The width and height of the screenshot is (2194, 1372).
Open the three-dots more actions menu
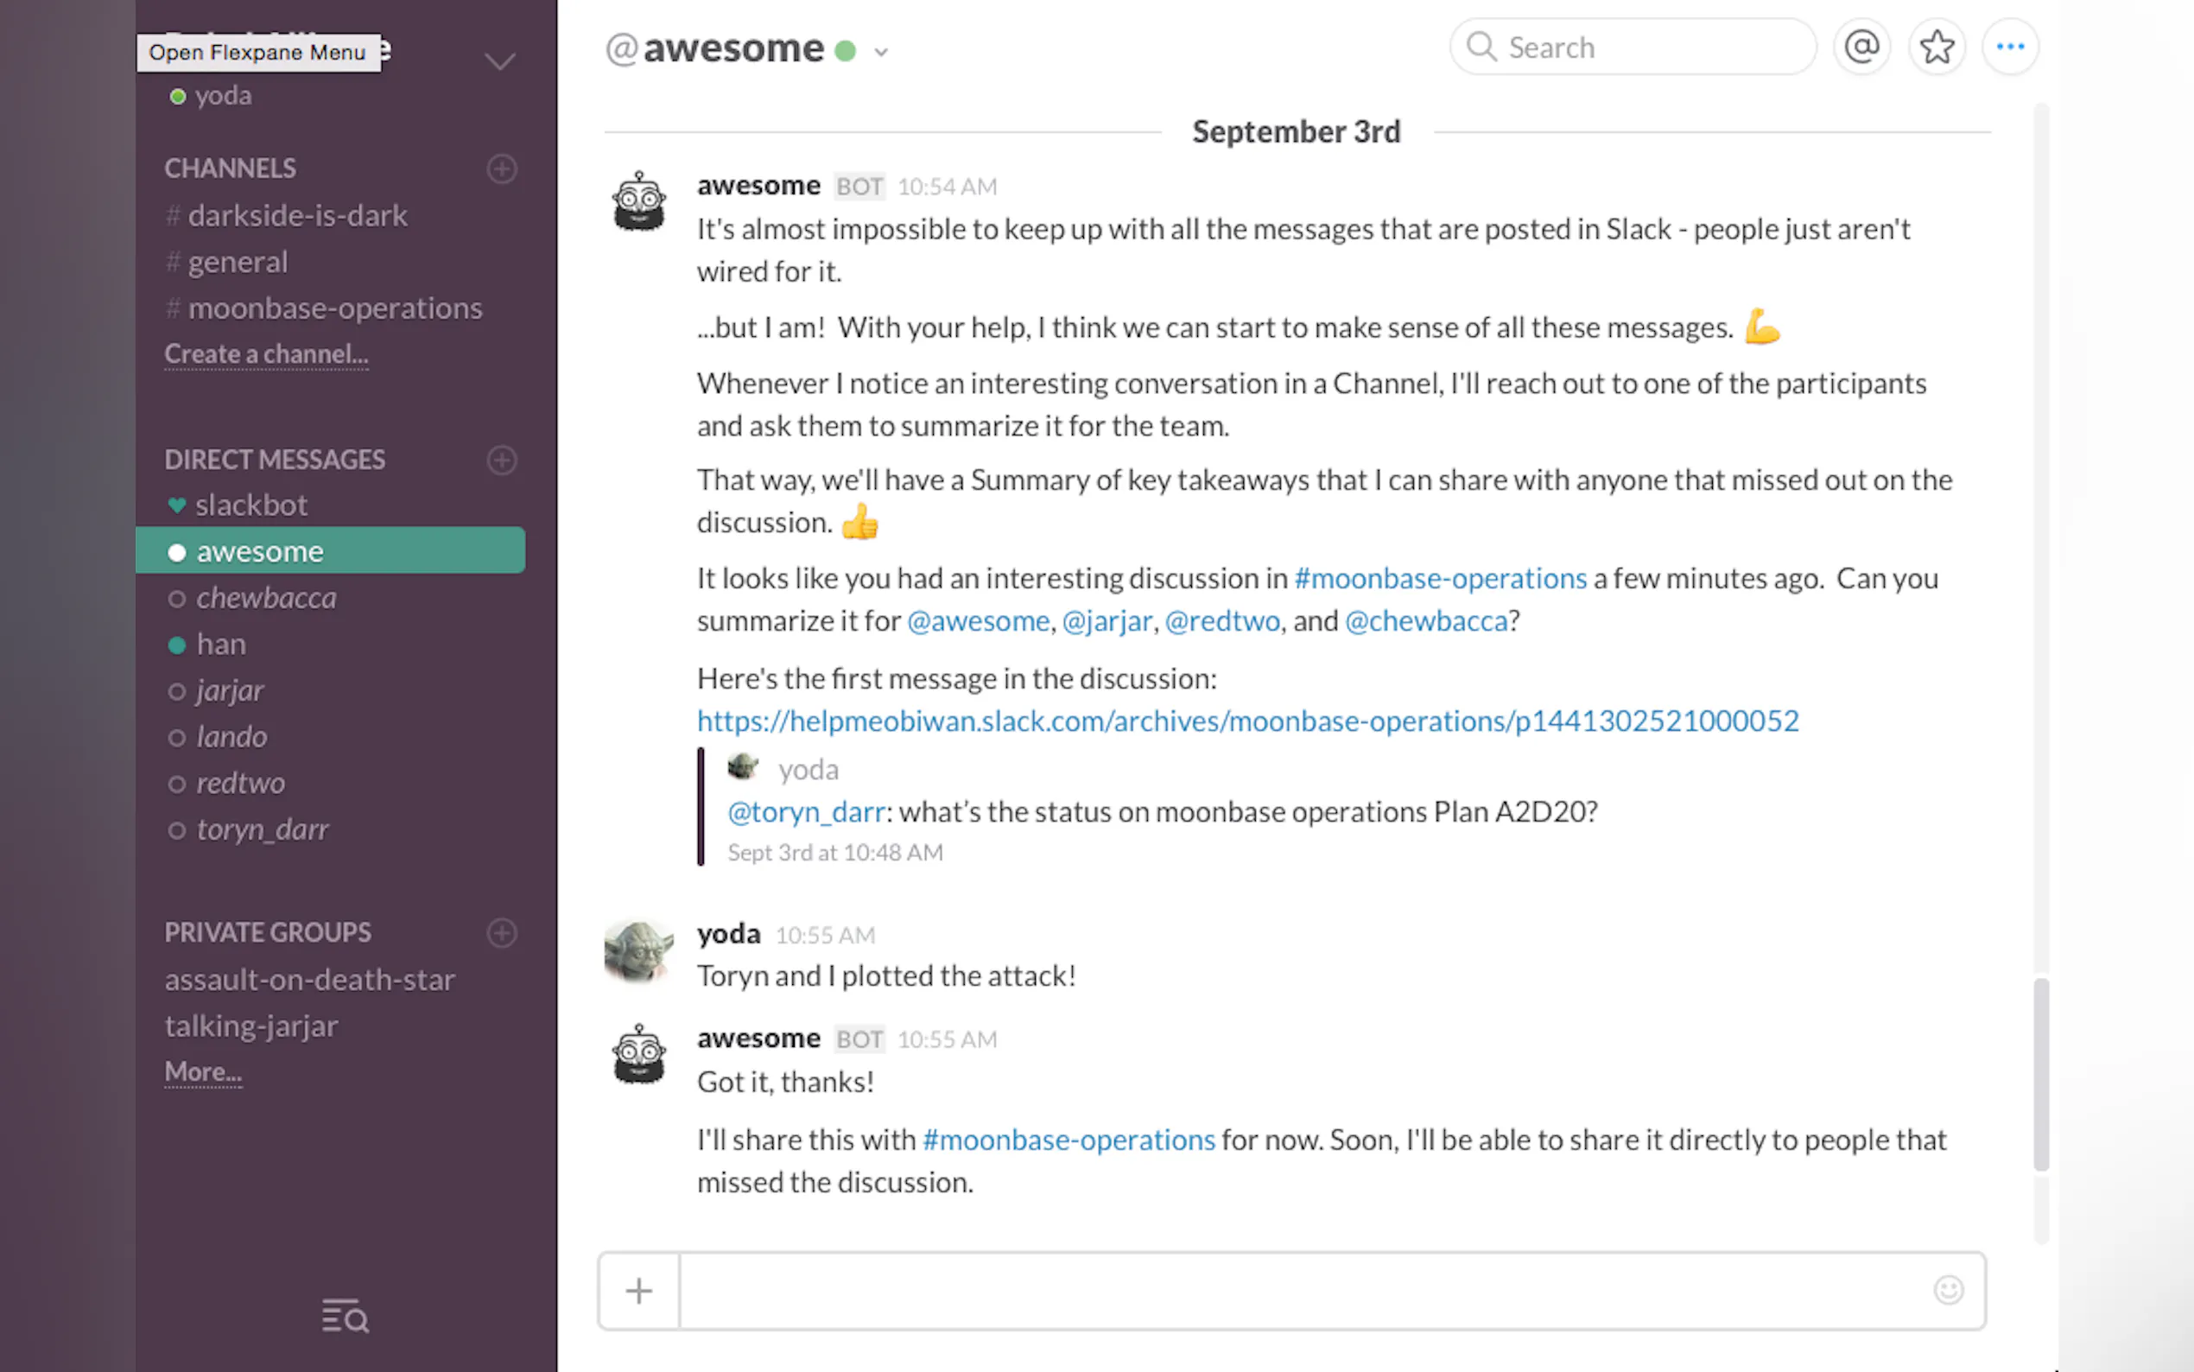tap(2010, 47)
